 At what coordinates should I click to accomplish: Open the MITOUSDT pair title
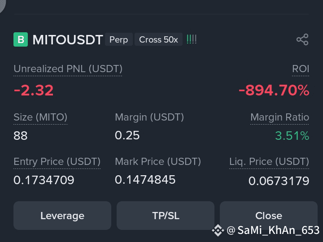pyautogui.click(x=68, y=39)
